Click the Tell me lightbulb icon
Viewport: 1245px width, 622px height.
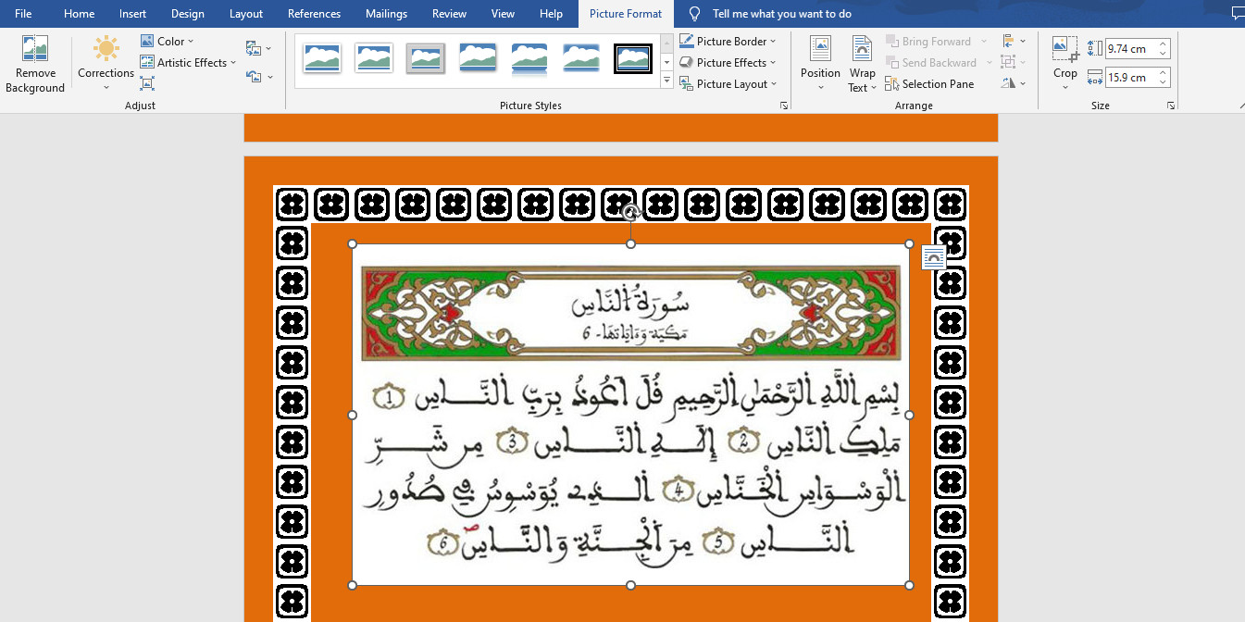(x=694, y=14)
